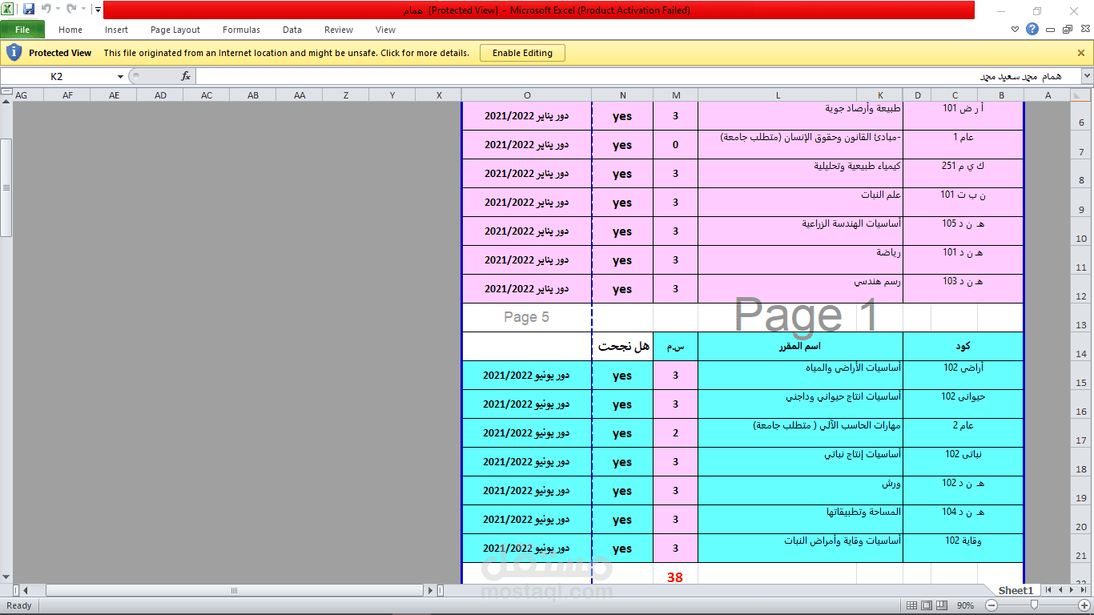Select column L header
The image size is (1094, 615).
(x=778, y=95)
